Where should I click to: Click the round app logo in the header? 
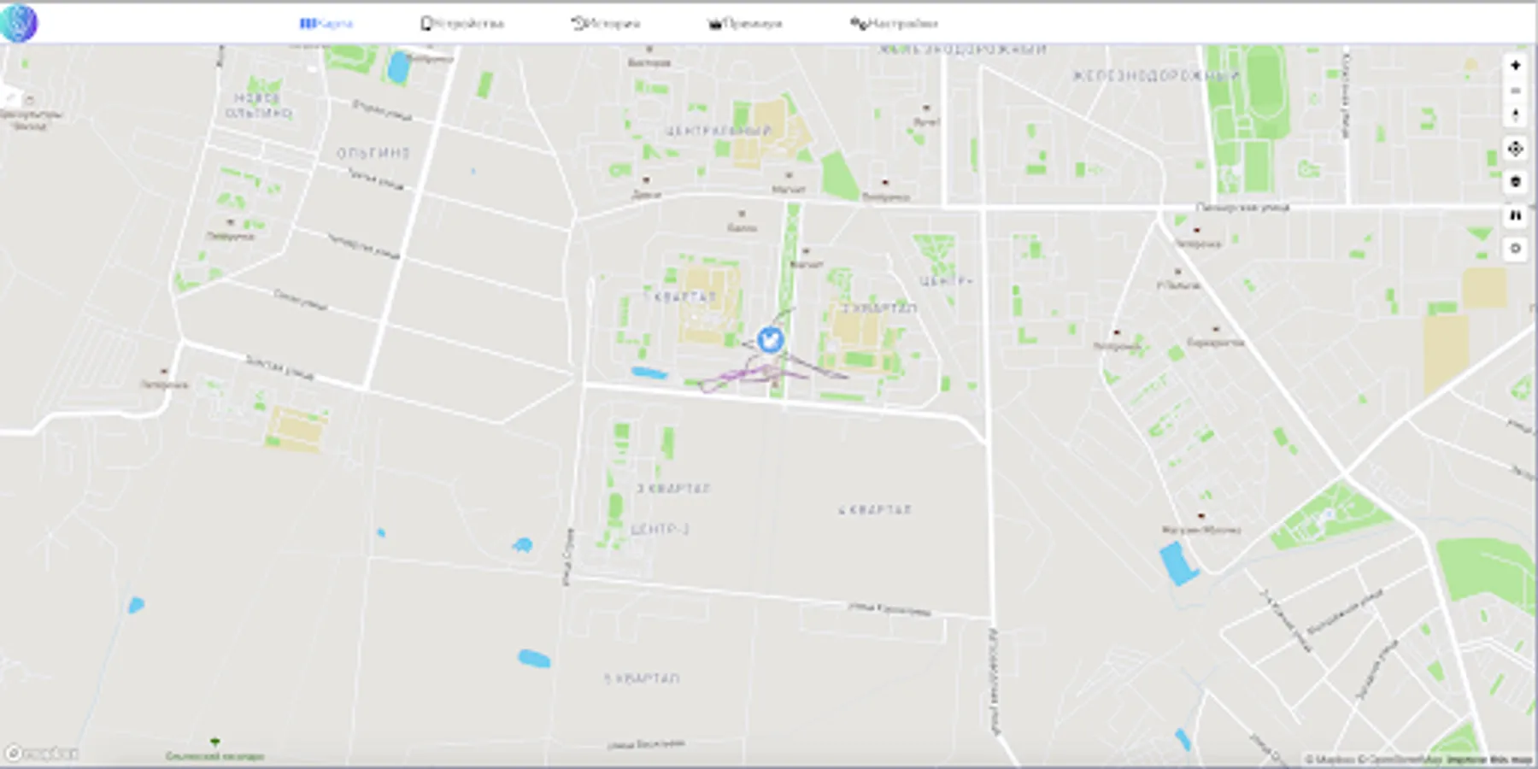tap(19, 23)
